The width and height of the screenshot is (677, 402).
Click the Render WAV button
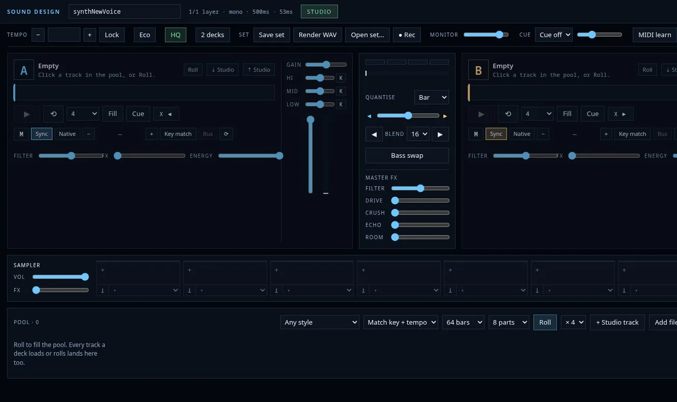[x=318, y=35]
